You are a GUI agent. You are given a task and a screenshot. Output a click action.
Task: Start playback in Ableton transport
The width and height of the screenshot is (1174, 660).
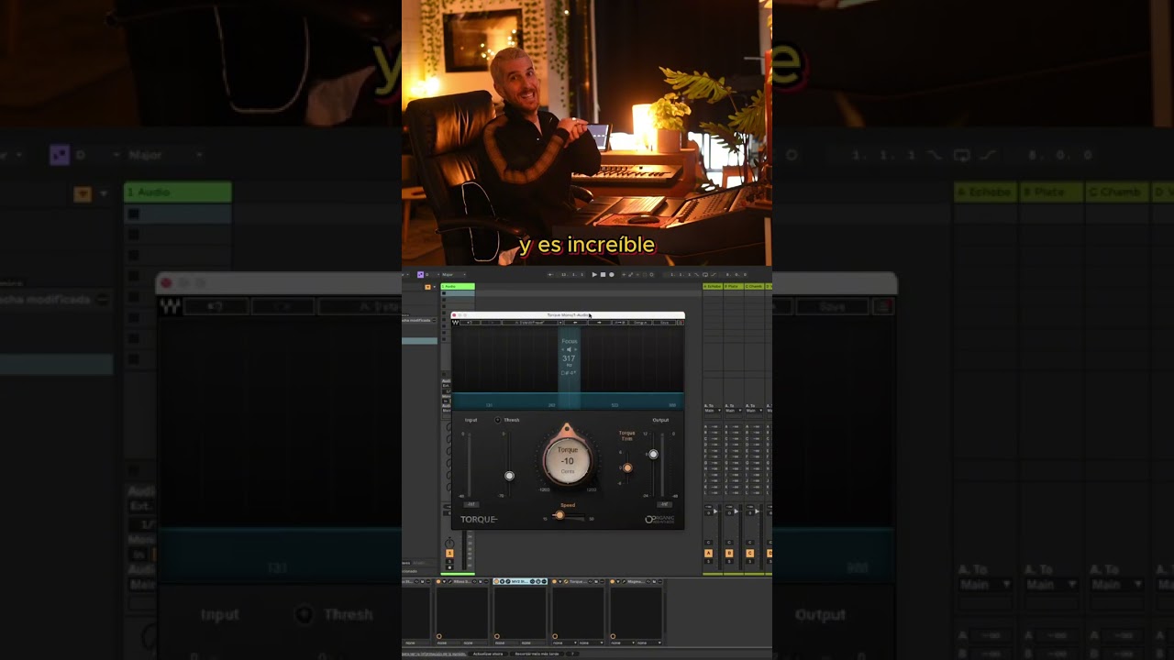click(x=594, y=274)
